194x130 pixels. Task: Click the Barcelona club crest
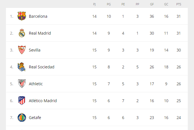22,16
